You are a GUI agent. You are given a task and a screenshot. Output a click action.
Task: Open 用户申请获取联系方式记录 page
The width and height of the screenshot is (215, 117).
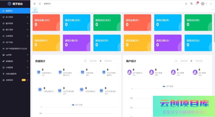(16, 48)
